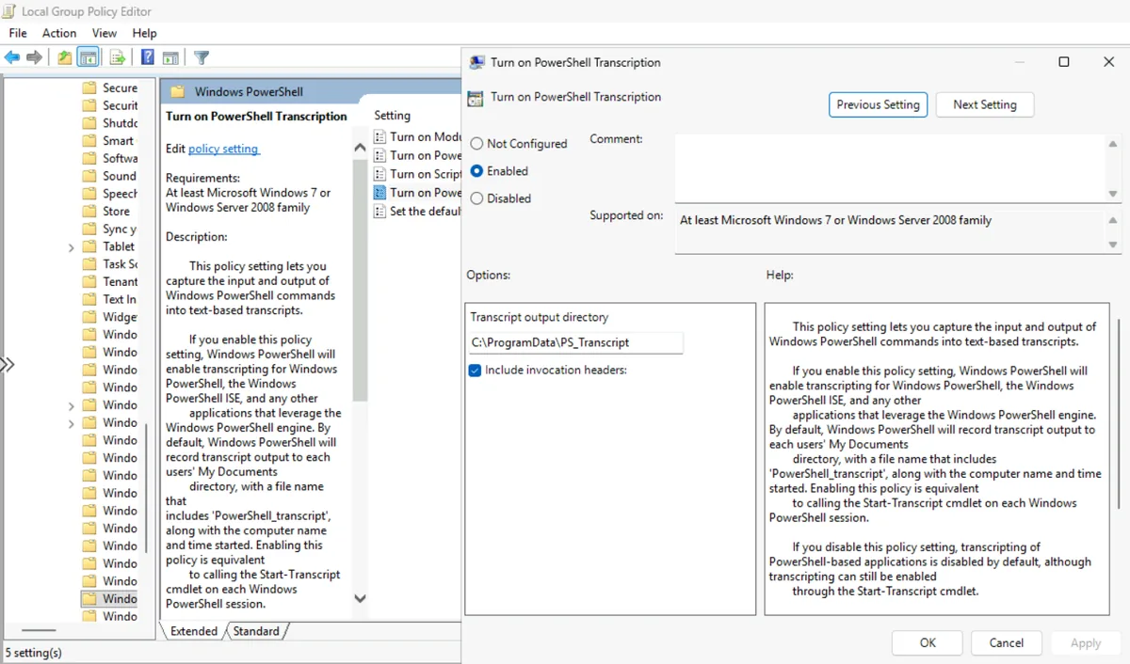Click Comment box scroll down arrow

(1113, 194)
